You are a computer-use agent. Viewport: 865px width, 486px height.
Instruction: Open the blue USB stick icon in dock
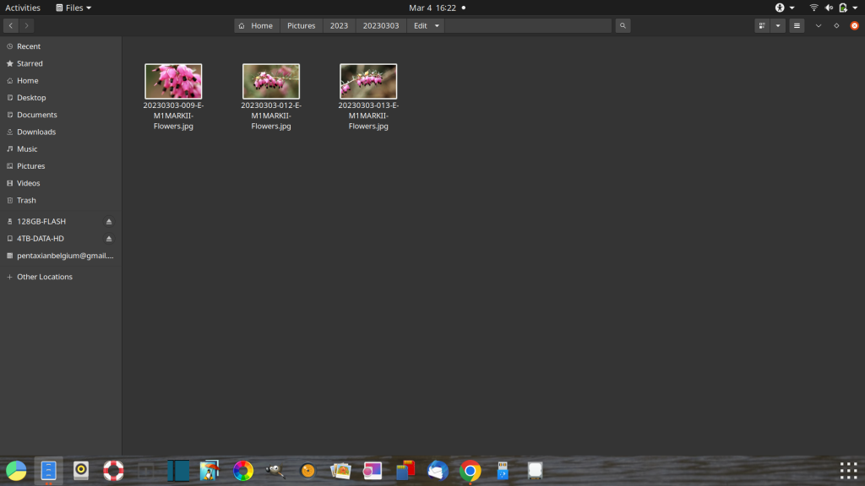click(x=503, y=471)
